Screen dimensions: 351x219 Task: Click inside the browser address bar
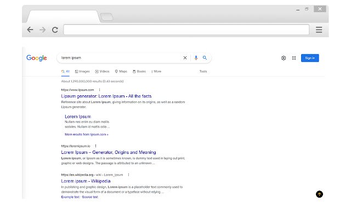(x=186, y=30)
